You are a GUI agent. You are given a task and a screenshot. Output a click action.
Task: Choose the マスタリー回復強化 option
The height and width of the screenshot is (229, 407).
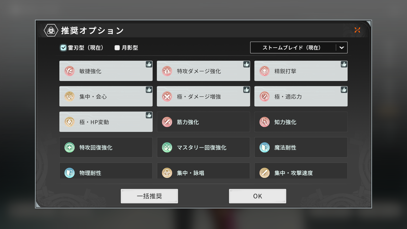[x=203, y=148]
